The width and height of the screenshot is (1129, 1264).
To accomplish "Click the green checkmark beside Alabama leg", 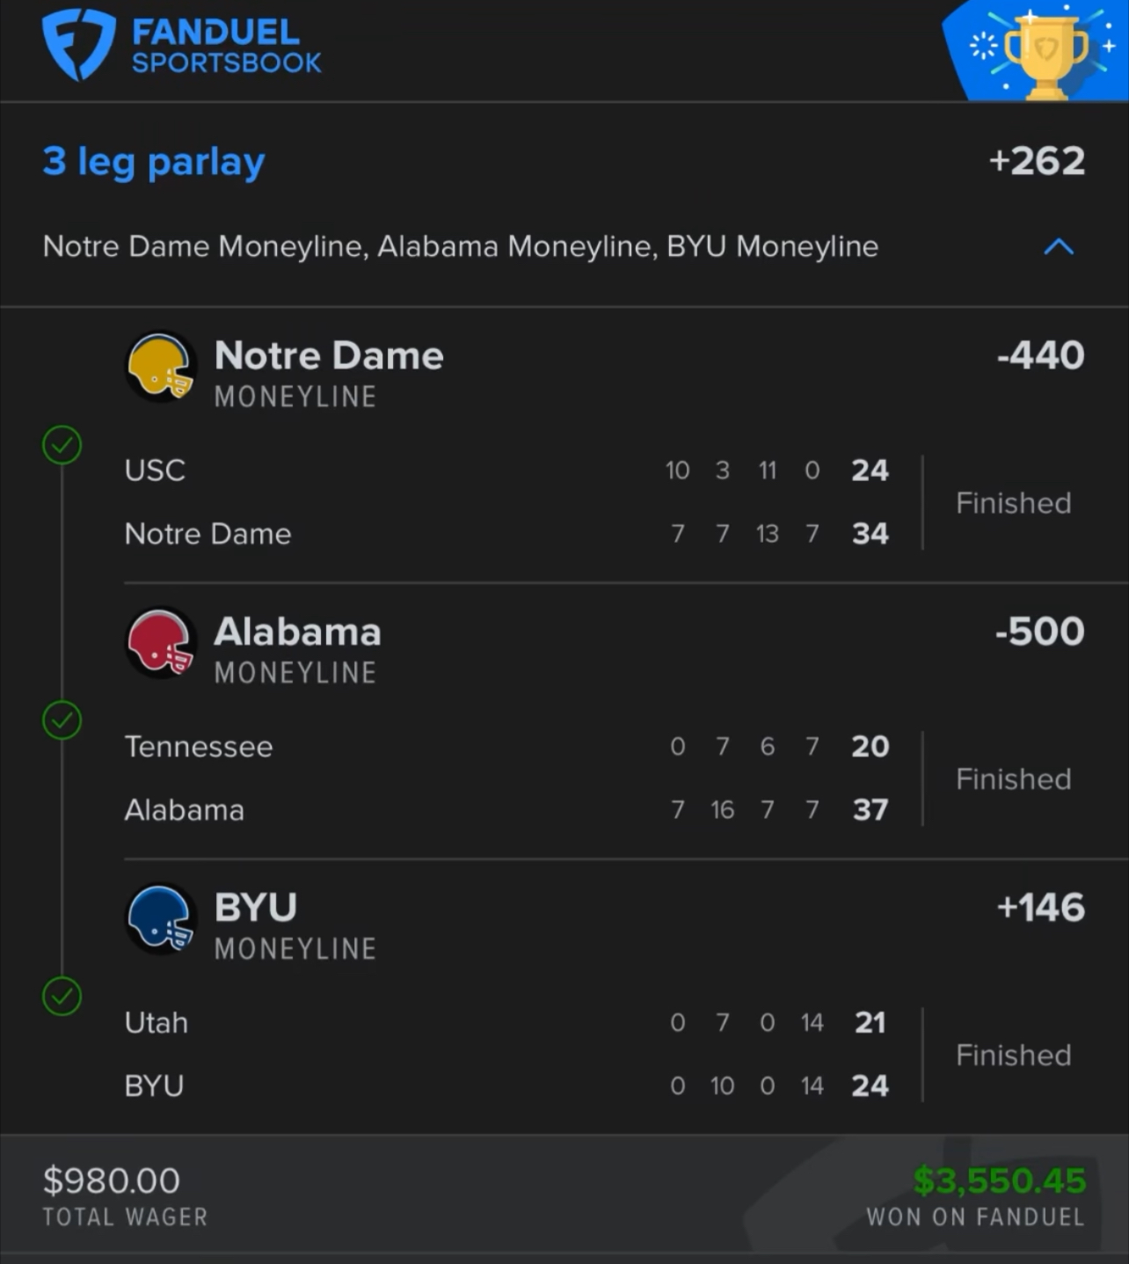I will point(62,721).
